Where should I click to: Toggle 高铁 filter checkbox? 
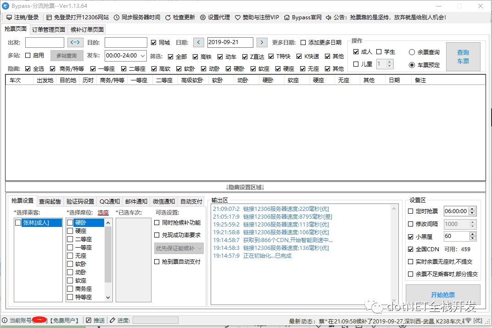[195, 57]
